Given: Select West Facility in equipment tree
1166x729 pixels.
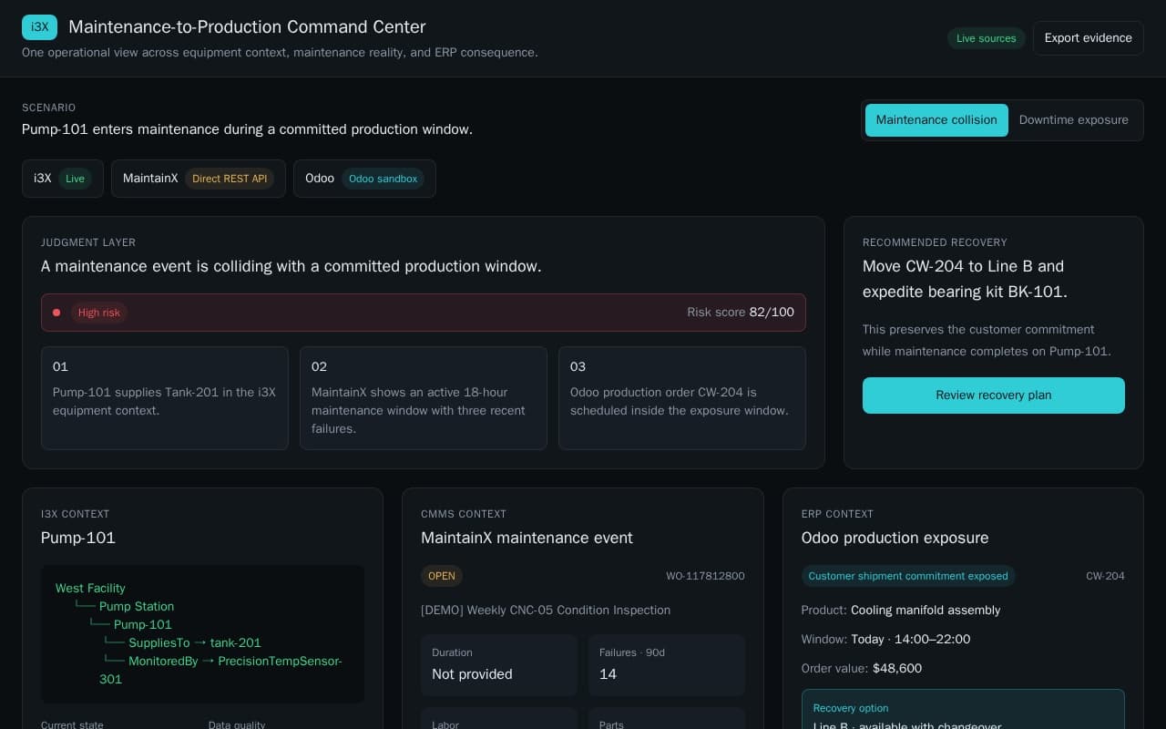Looking at the screenshot, I should 90,589.
